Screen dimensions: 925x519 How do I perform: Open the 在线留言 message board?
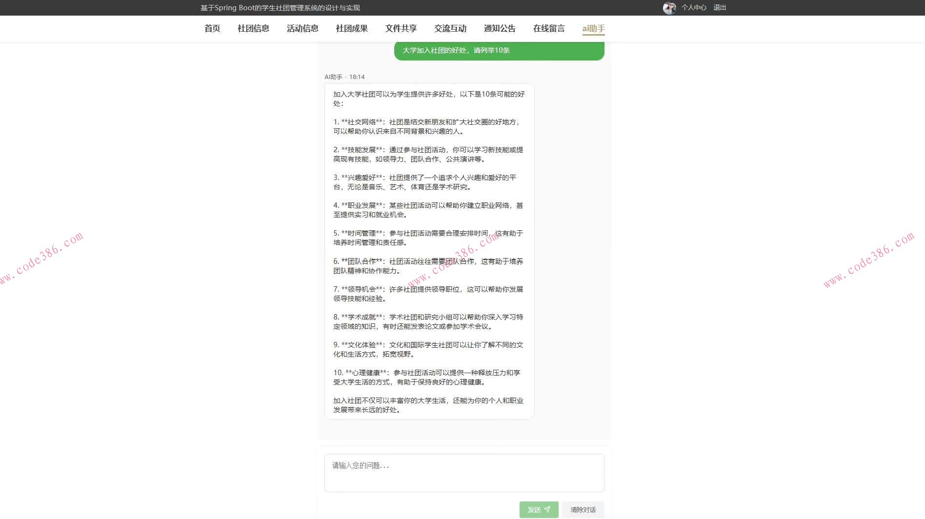click(x=548, y=28)
